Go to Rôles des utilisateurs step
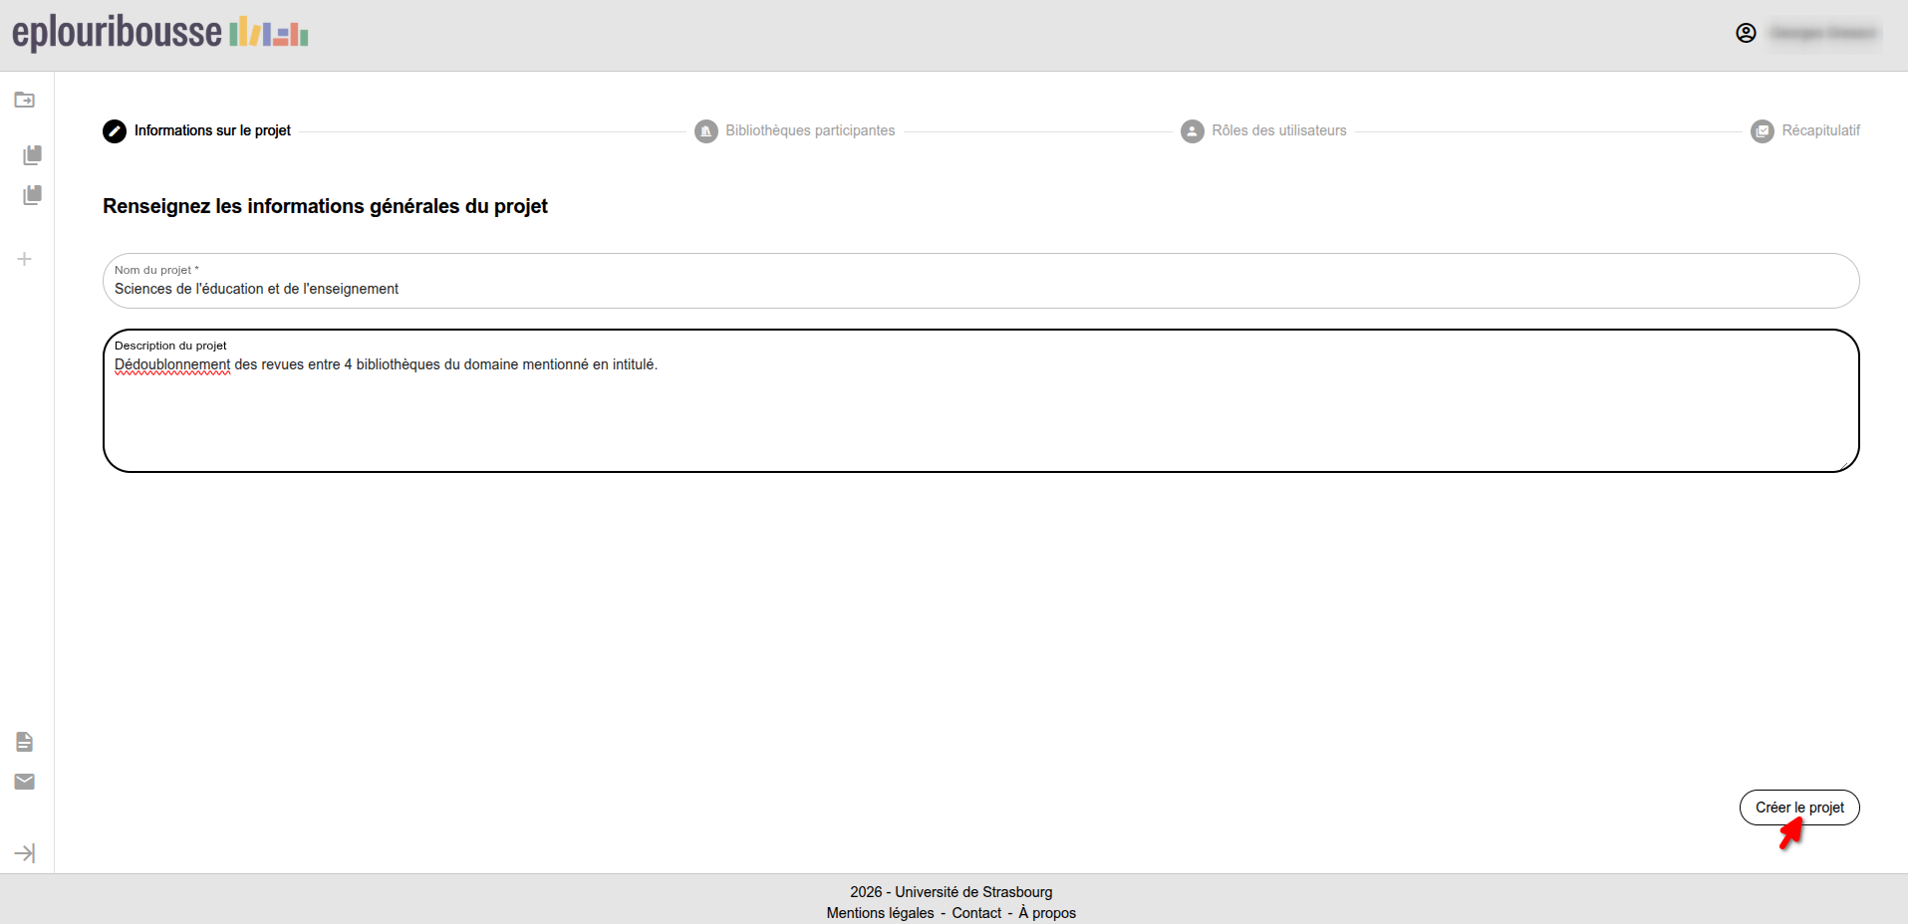The image size is (1908, 924). pos(1278,130)
